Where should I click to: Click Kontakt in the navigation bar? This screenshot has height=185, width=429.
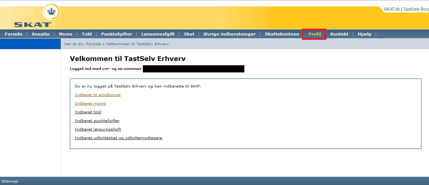339,34
